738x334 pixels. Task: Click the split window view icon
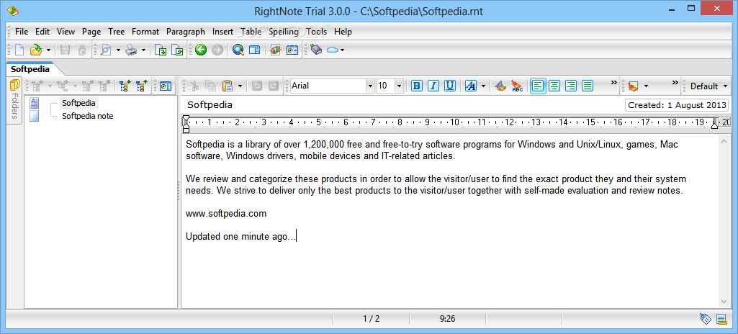point(255,50)
